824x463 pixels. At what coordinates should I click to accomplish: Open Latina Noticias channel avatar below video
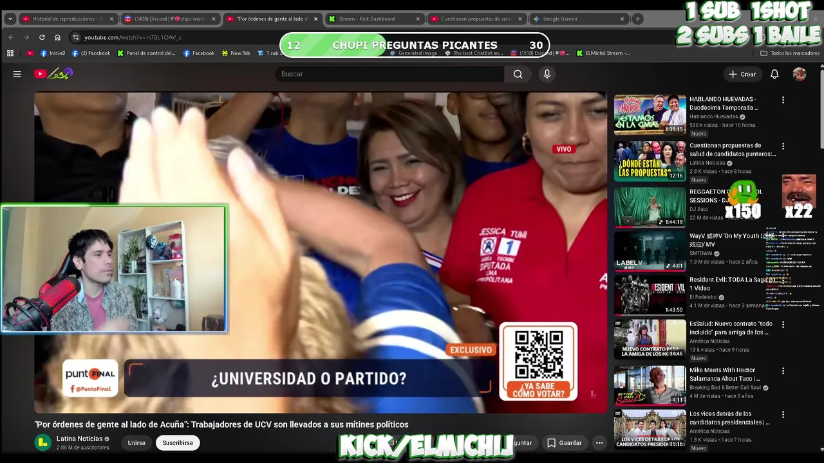[43, 442]
